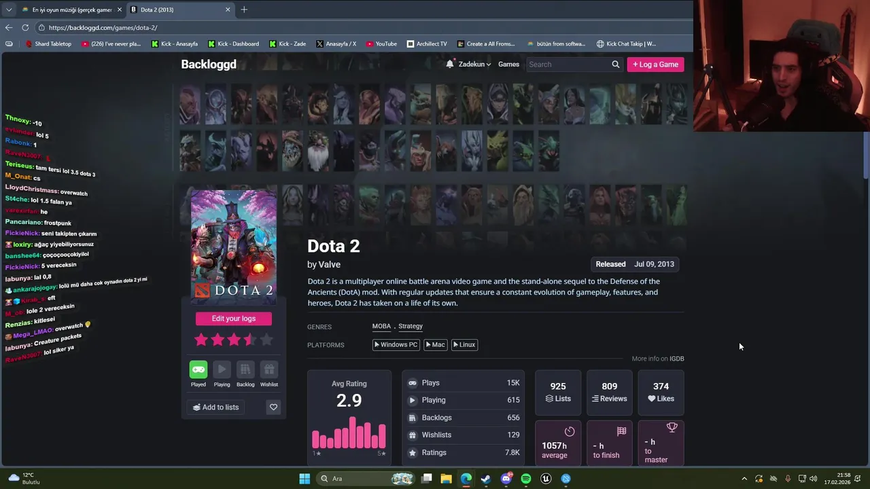Open Archillect TV bookmark
The height and width of the screenshot is (489, 870).
[427, 43]
